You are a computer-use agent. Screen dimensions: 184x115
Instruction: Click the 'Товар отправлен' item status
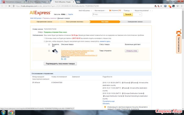105,51
